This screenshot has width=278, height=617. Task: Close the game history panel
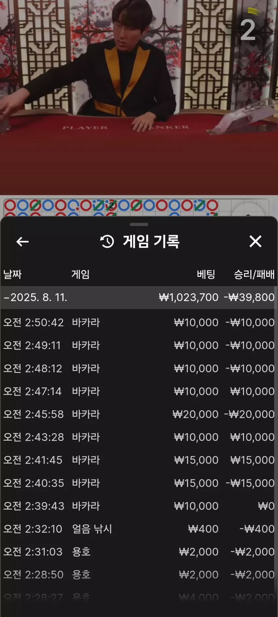click(x=255, y=241)
